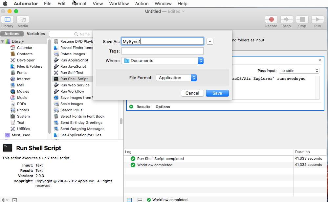This screenshot has height=202, width=328.
Task: Open the Untitled document title chevron
Action: [183, 11]
